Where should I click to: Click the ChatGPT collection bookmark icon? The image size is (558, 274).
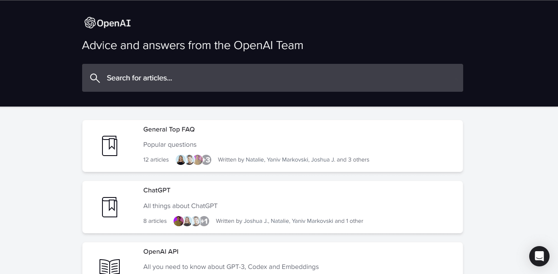click(x=110, y=207)
